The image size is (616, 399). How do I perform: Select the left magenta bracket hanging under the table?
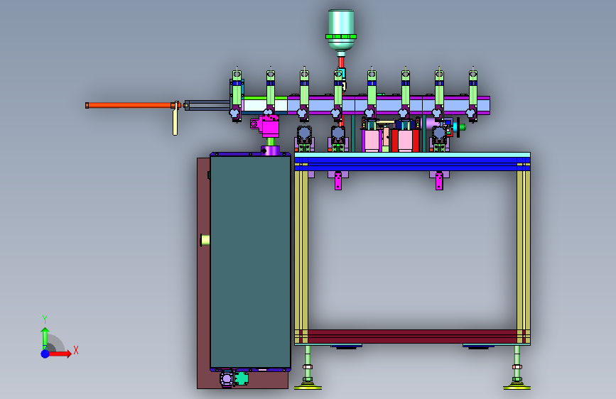pyautogui.click(x=338, y=180)
